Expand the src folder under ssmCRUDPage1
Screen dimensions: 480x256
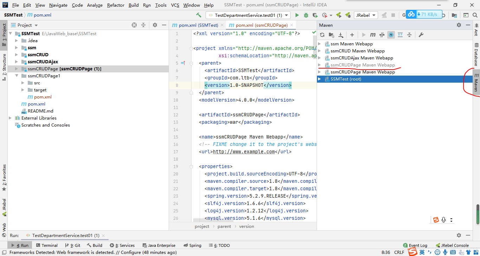click(x=23, y=83)
